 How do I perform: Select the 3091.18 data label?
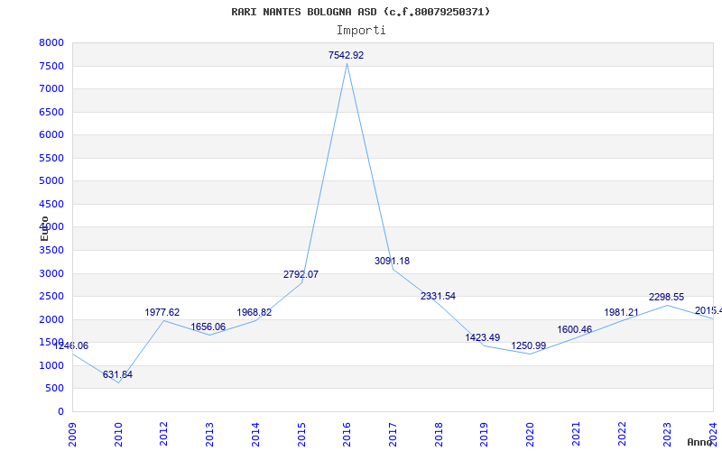[x=392, y=261]
